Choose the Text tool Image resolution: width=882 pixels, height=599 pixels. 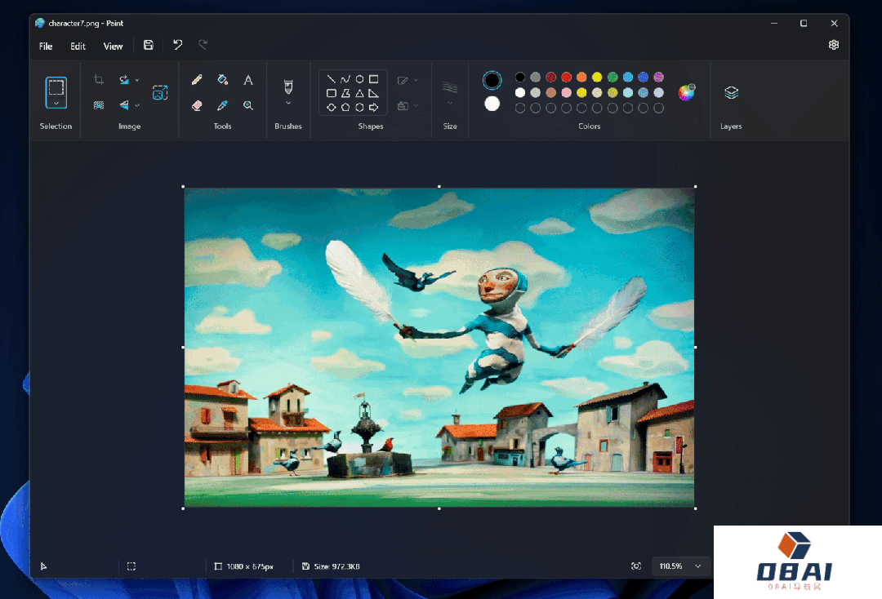click(x=248, y=80)
